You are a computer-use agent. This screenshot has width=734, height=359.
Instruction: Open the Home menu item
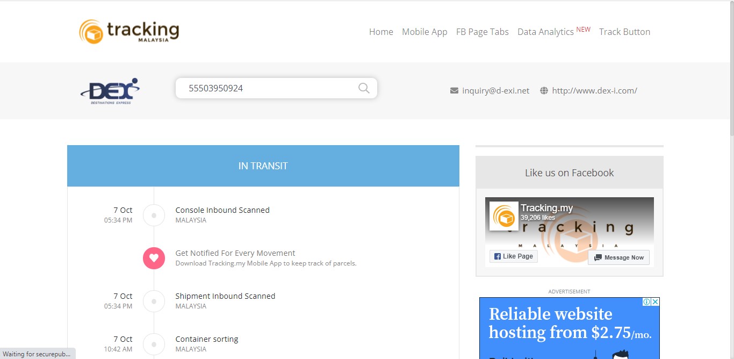[x=381, y=32]
